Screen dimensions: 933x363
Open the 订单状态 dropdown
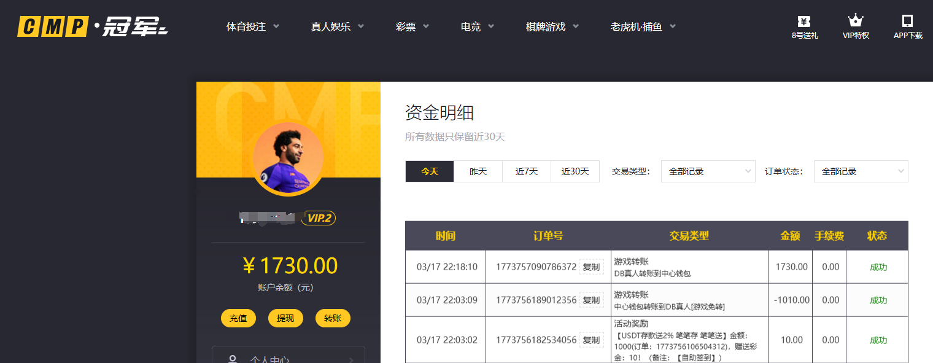[x=860, y=171]
